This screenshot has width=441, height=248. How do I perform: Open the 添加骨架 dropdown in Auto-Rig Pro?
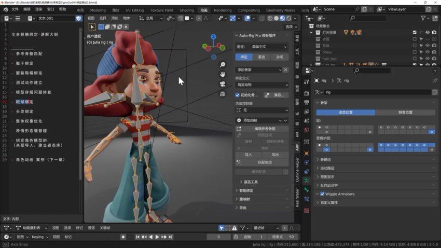[x=258, y=70]
